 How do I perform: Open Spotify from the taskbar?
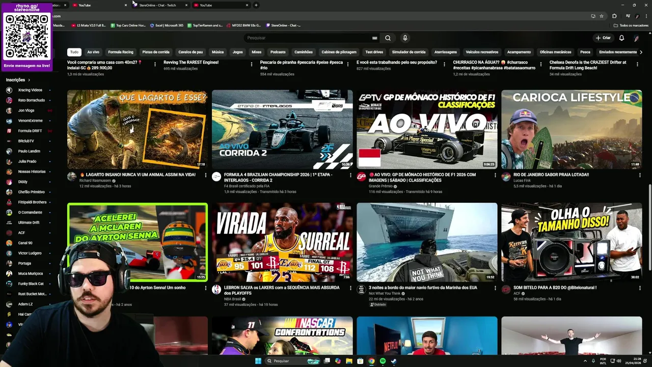tap(383, 361)
